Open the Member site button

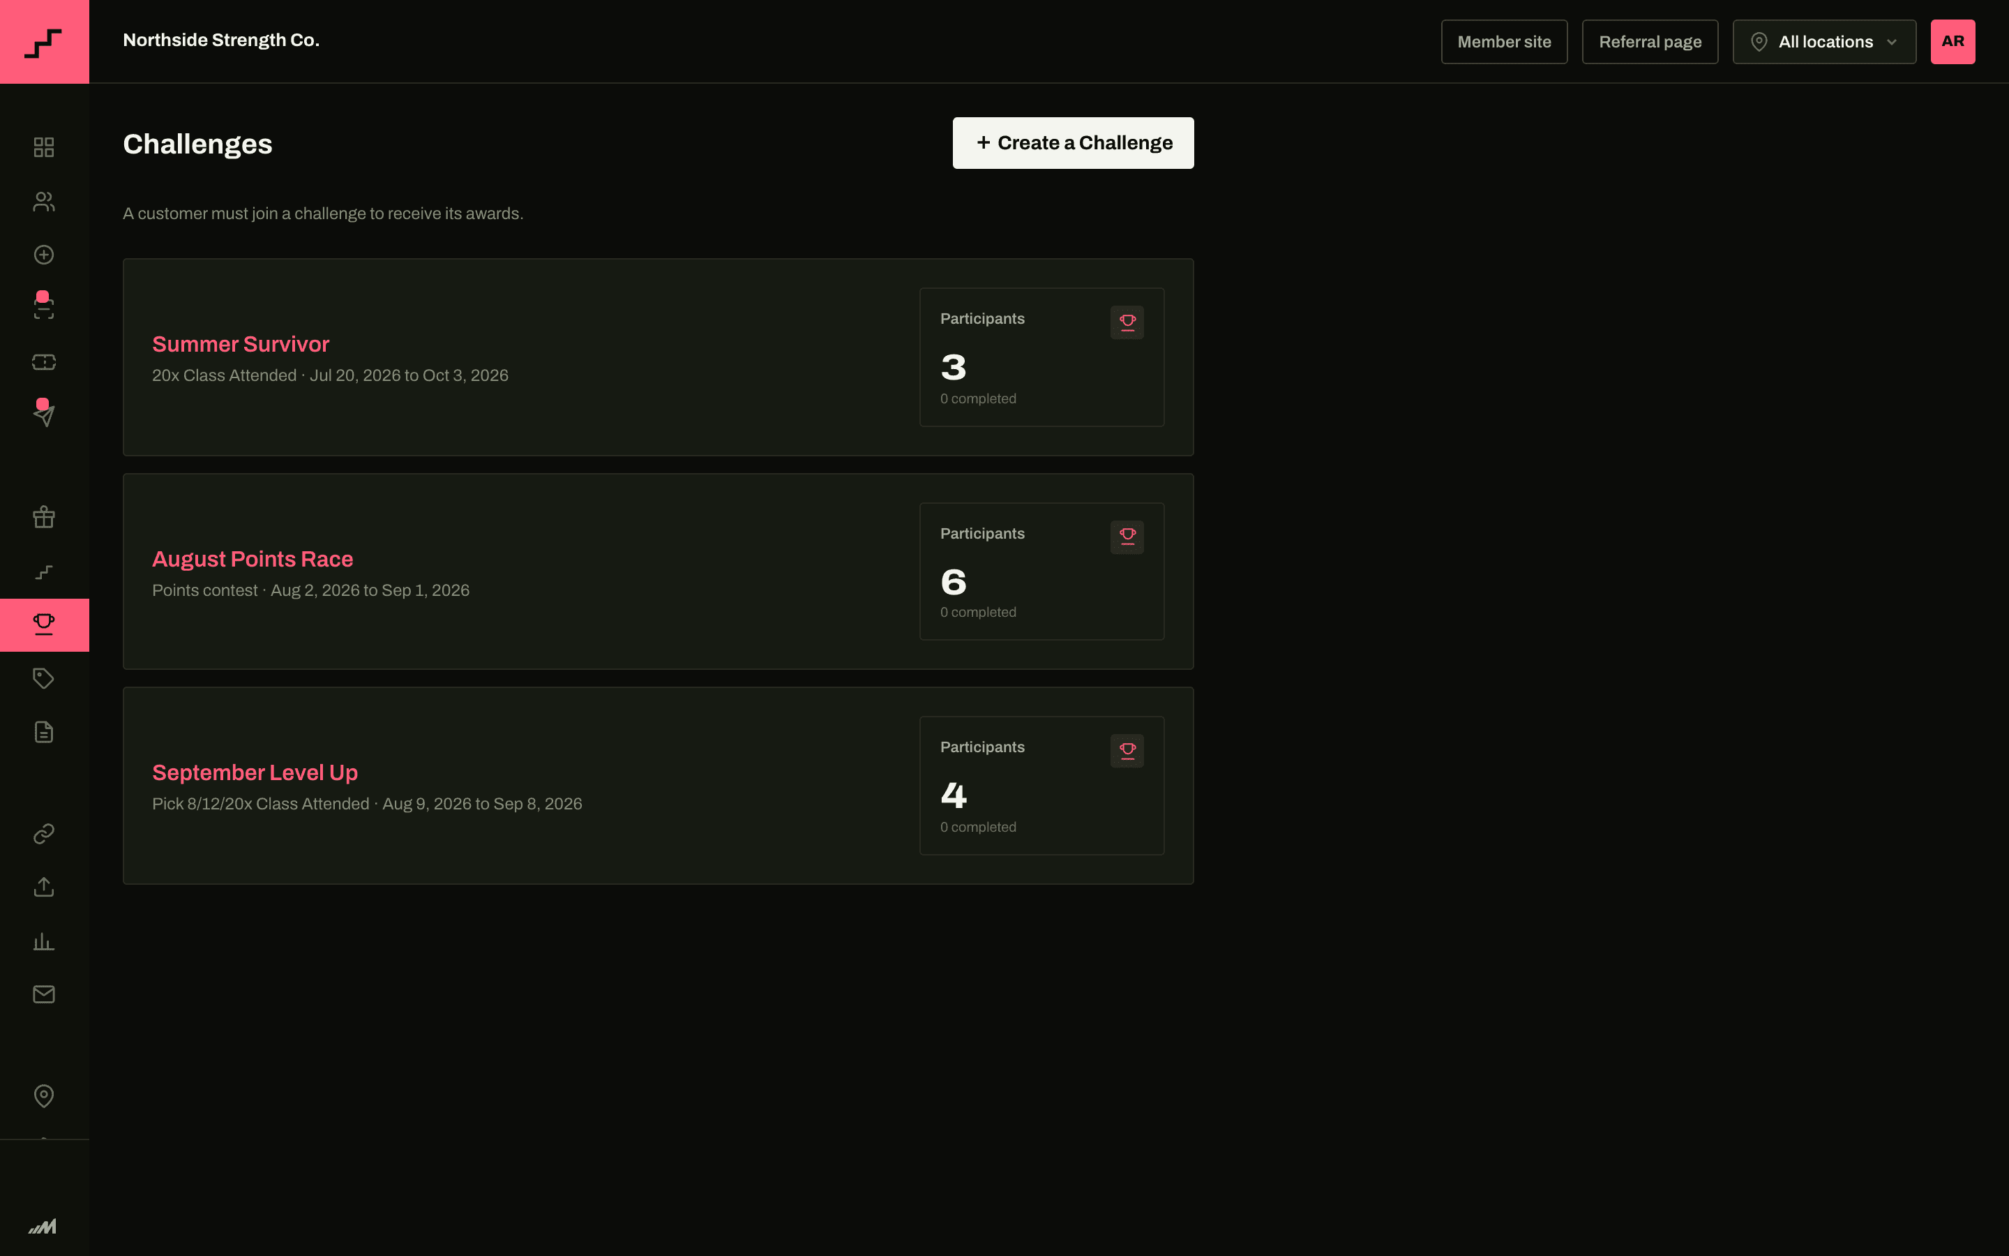coord(1503,42)
